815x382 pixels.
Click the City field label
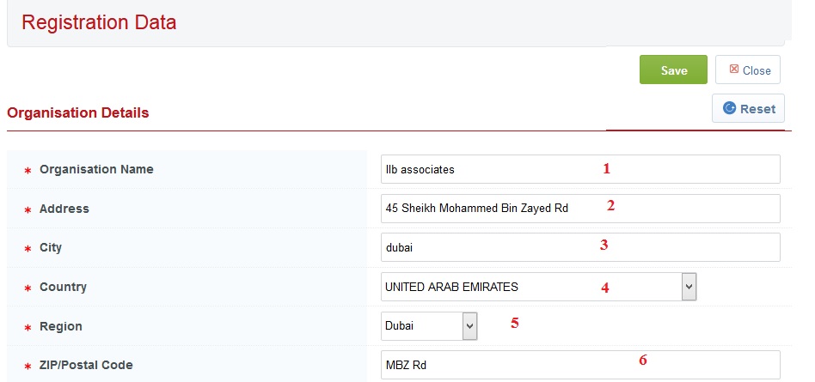pos(51,248)
